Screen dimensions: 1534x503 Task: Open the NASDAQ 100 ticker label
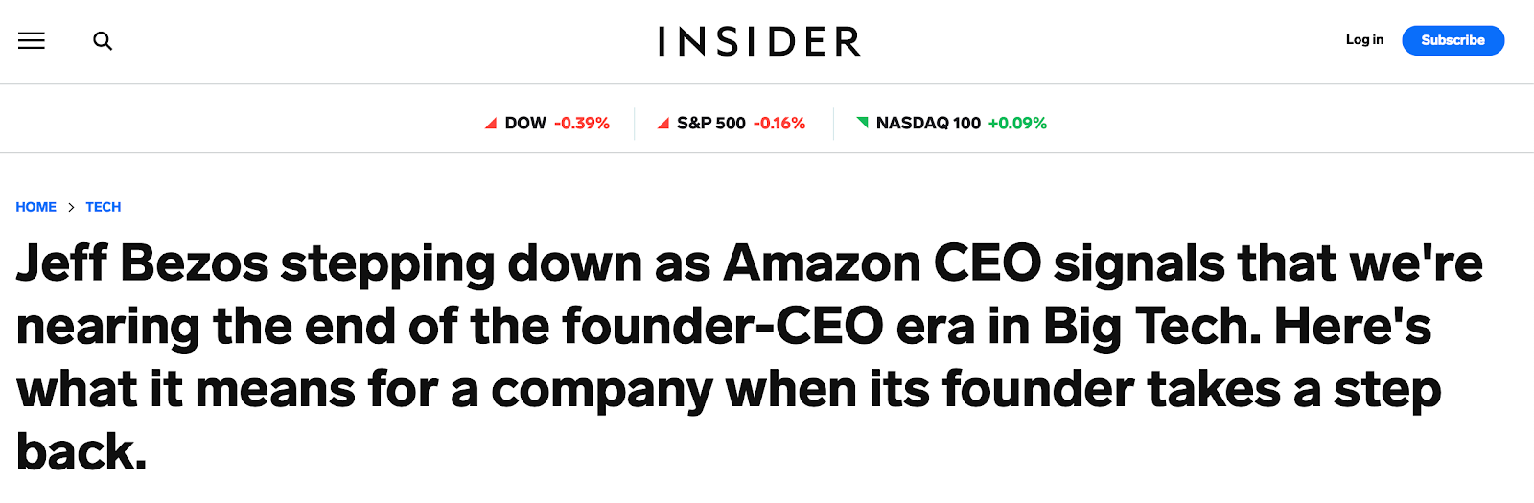pos(928,124)
